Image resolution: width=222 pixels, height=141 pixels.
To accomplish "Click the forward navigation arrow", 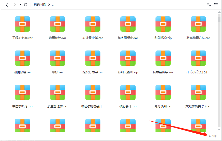I will tap(15, 5).
